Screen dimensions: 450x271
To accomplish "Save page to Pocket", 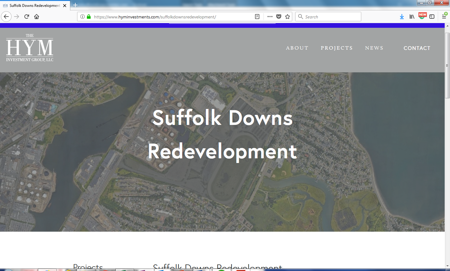I will click(x=279, y=17).
